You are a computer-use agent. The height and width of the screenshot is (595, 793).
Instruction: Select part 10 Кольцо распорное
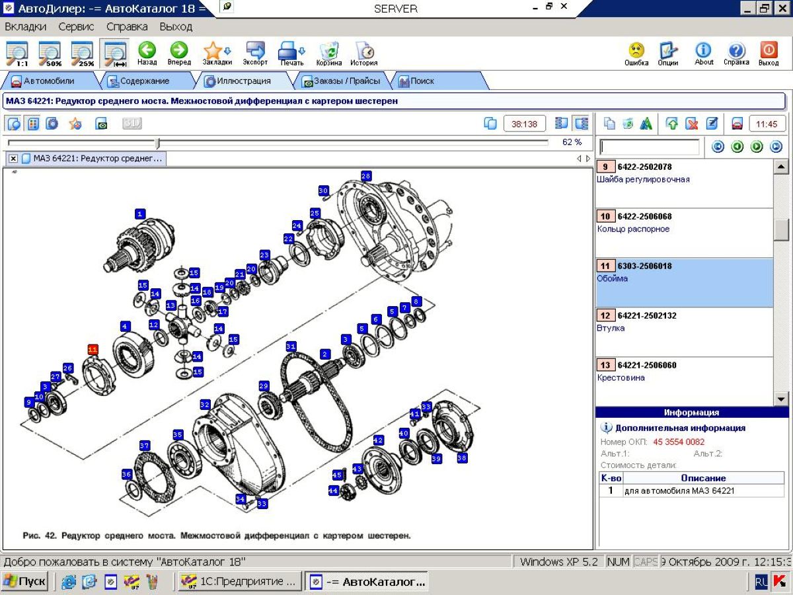coord(684,233)
